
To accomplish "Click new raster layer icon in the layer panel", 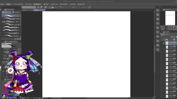I will coord(165,39).
